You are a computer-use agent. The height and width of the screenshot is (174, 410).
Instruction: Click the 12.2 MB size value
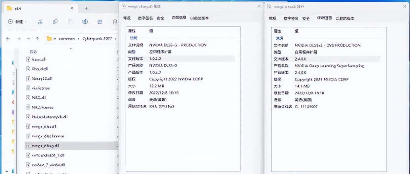click(x=157, y=86)
